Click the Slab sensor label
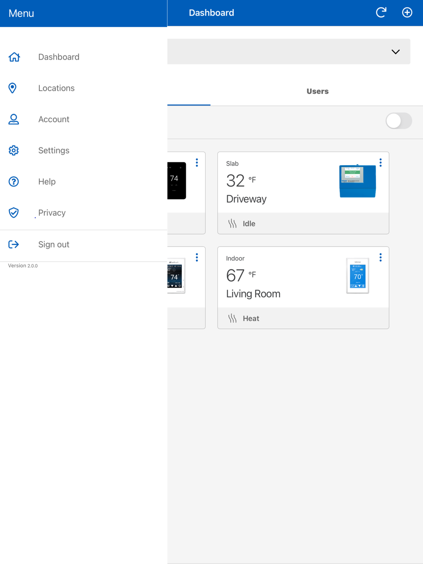423x564 pixels. [232, 164]
